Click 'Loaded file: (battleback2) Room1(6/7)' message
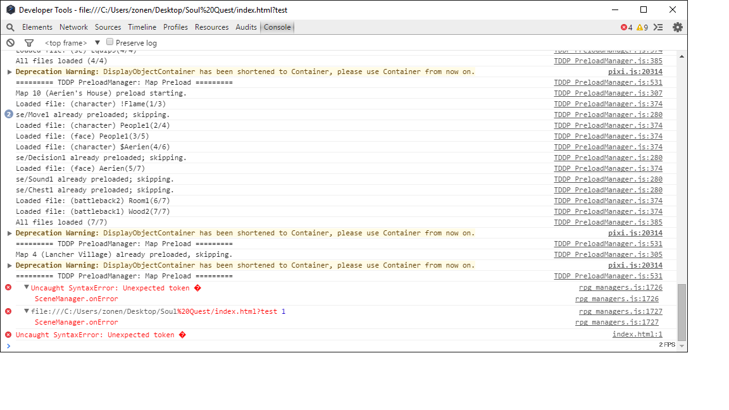Screen dimensions: 729x410 pos(92,201)
